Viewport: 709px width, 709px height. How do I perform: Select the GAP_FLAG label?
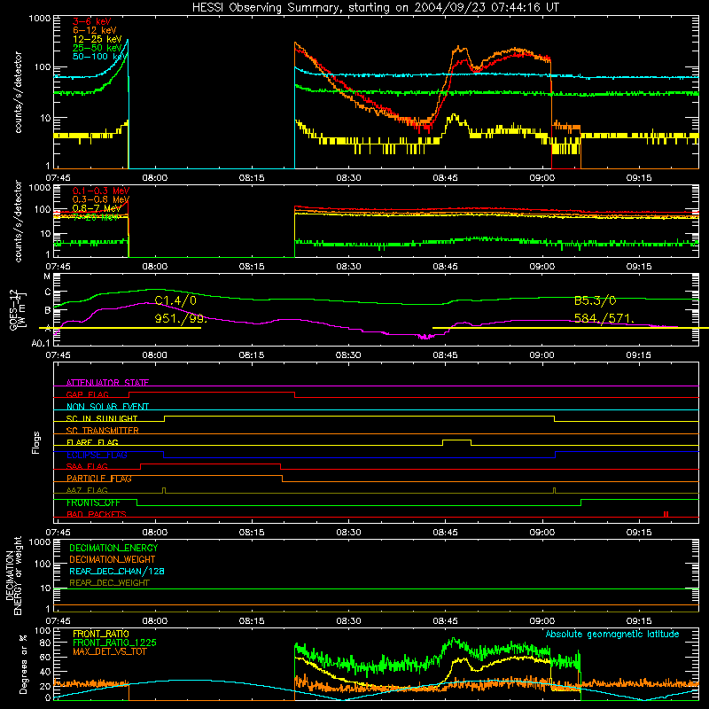tap(87, 394)
